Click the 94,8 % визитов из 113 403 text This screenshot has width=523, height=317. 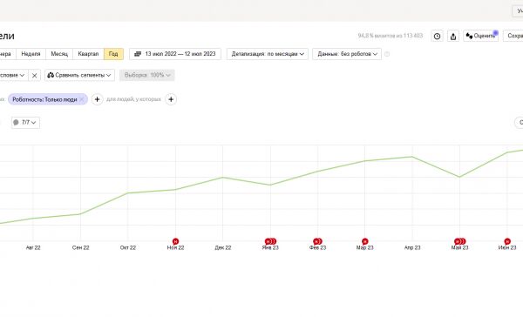(391, 36)
